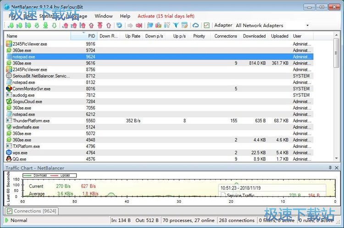Click the red block-all-traffic arrow icon
The height and width of the screenshot is (228, 344).
[139, 25]
